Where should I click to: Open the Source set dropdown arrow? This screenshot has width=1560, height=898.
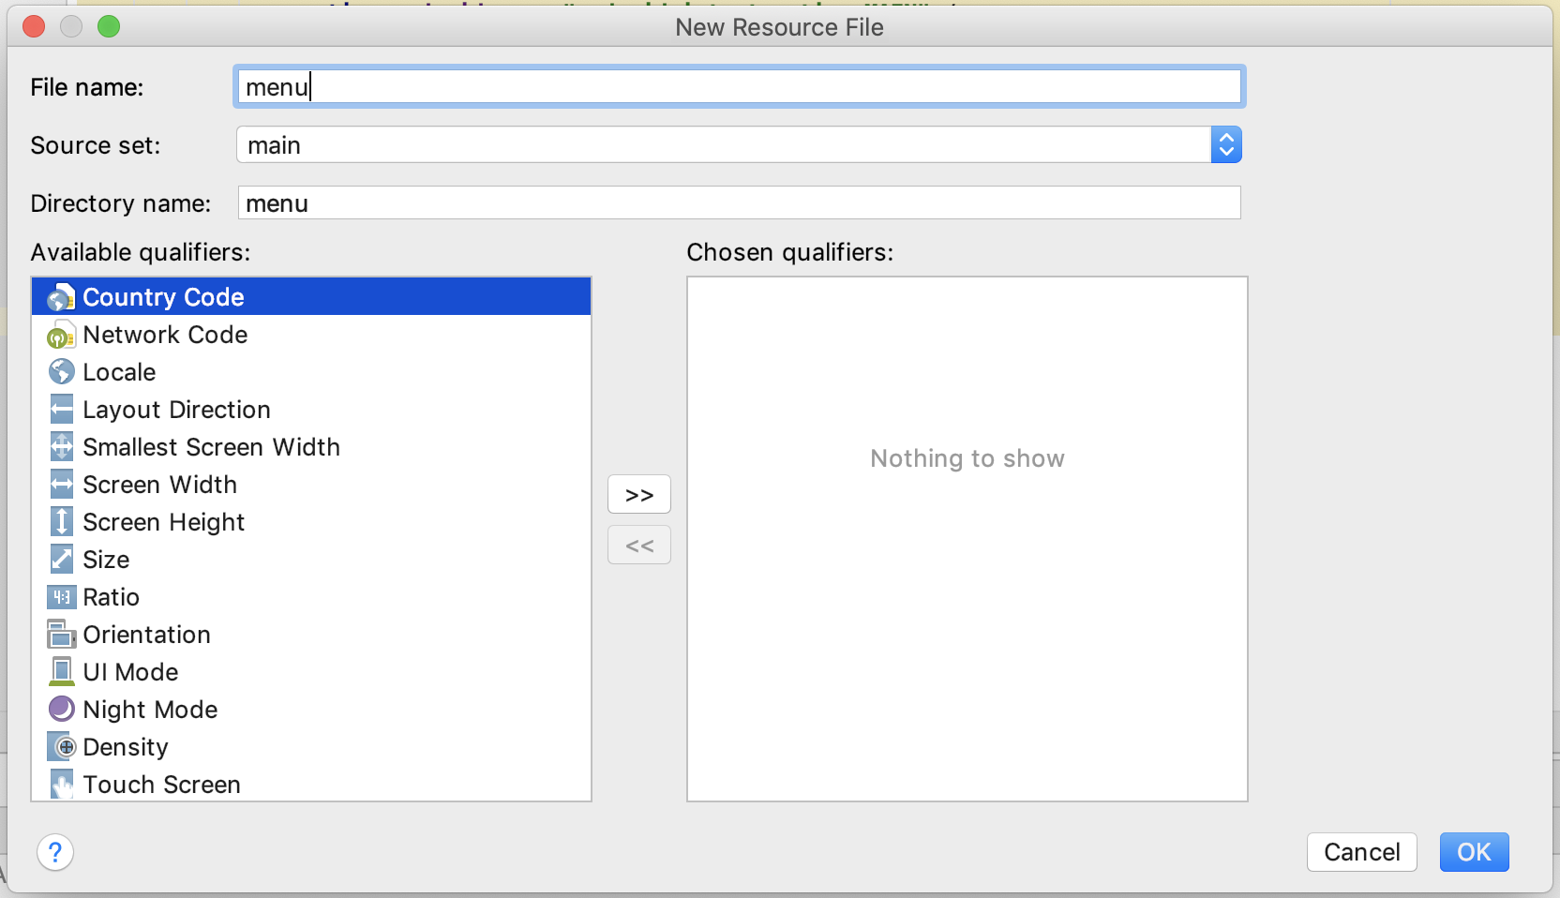(x=1226, y=144)
